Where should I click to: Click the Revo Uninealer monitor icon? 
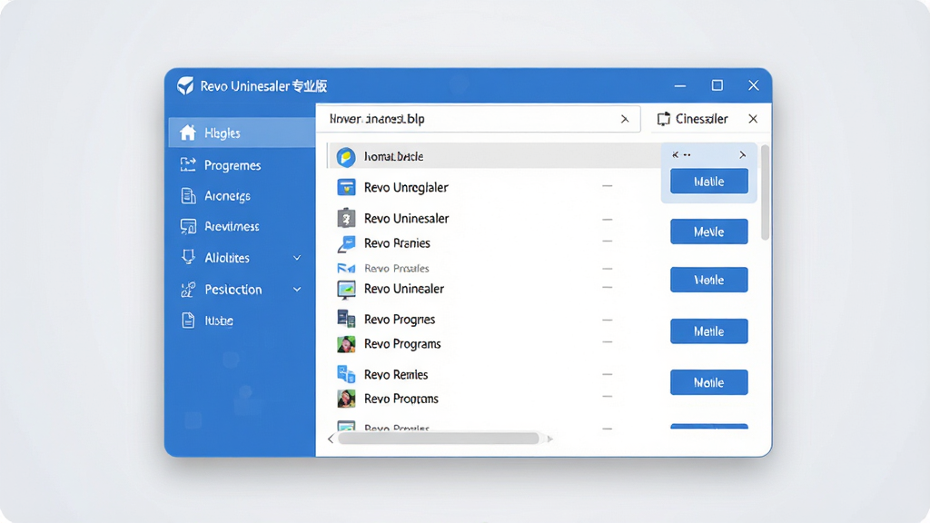346,290
